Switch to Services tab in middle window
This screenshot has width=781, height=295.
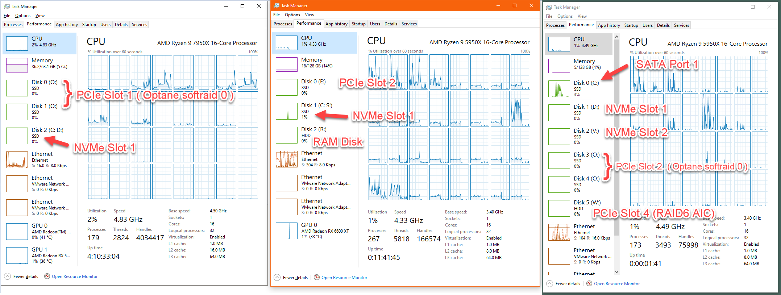point(409,24)
